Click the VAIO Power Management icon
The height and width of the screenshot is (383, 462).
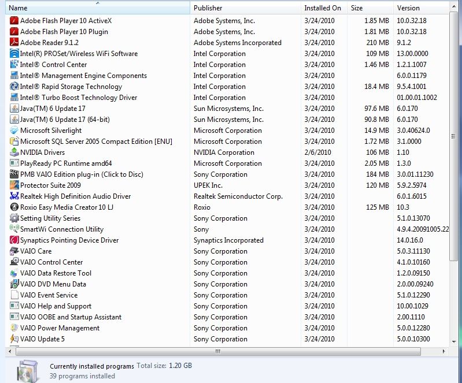coord(14,328)
